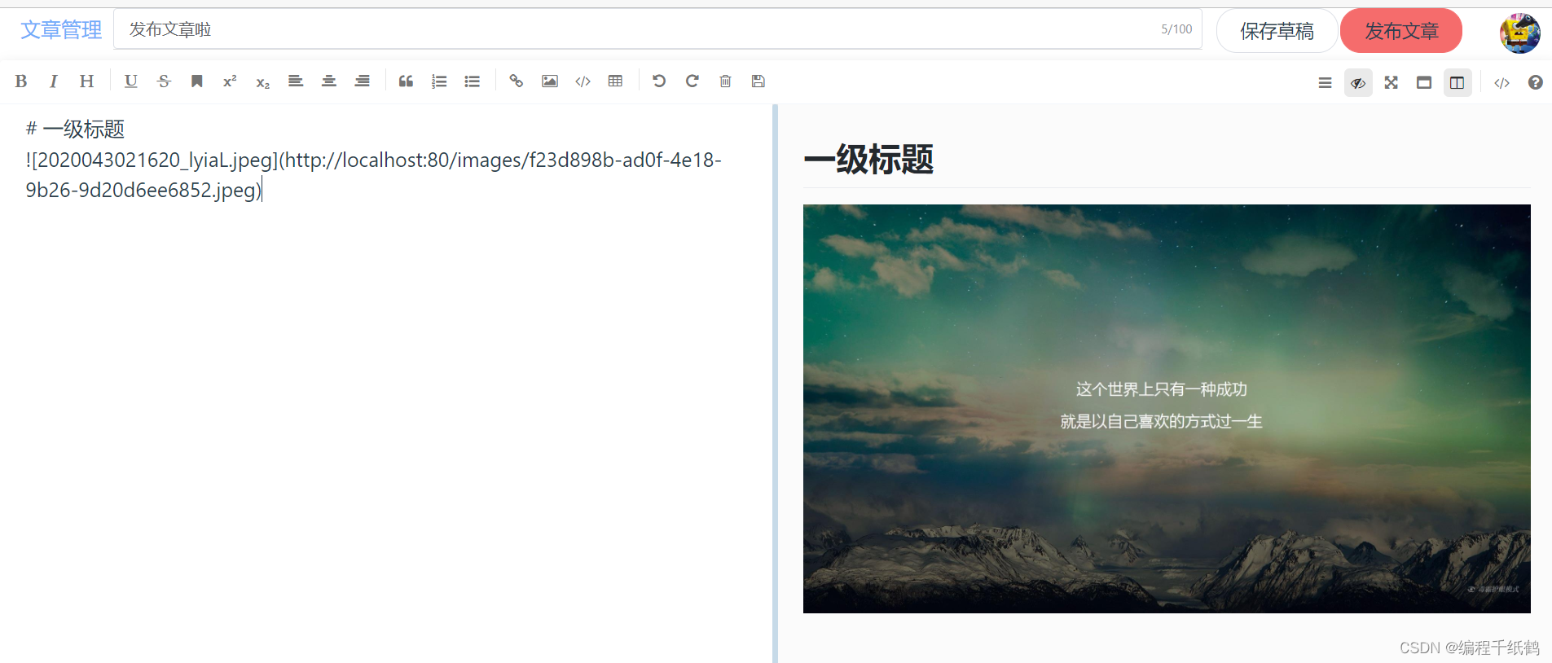Toggle the preview eye icon
This screenshot has height=663, width=1552.
click(1358, 82)
